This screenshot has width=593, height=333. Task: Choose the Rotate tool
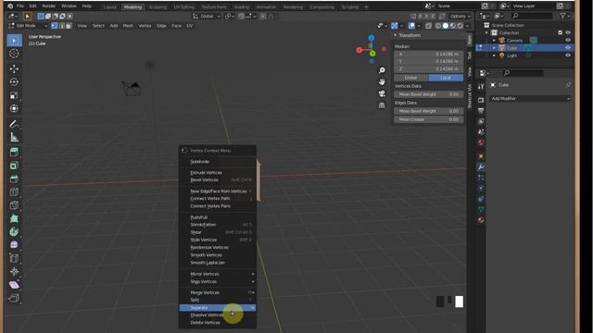click(x=15, y=82)
